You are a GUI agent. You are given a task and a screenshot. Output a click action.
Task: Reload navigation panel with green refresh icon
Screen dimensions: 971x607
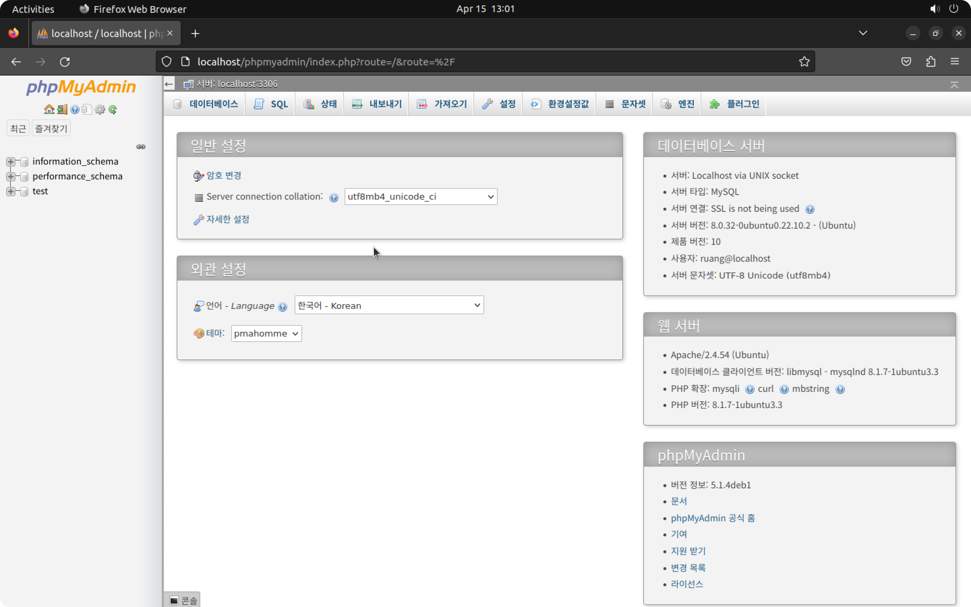(113, 109)
